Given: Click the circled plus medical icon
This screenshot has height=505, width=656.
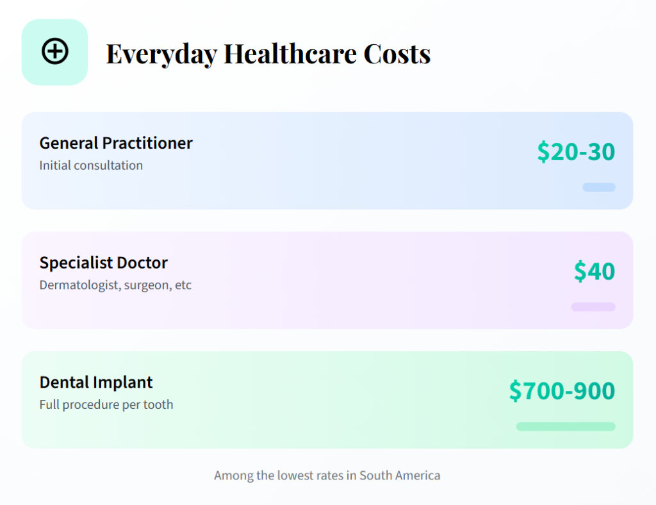Looking at the screenshot, I should click(x=54, y=51).
